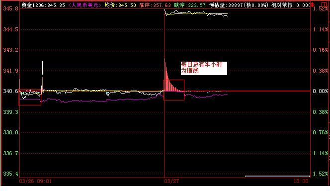Click the 跌停:323.57 limit-down value

point(190,5)
